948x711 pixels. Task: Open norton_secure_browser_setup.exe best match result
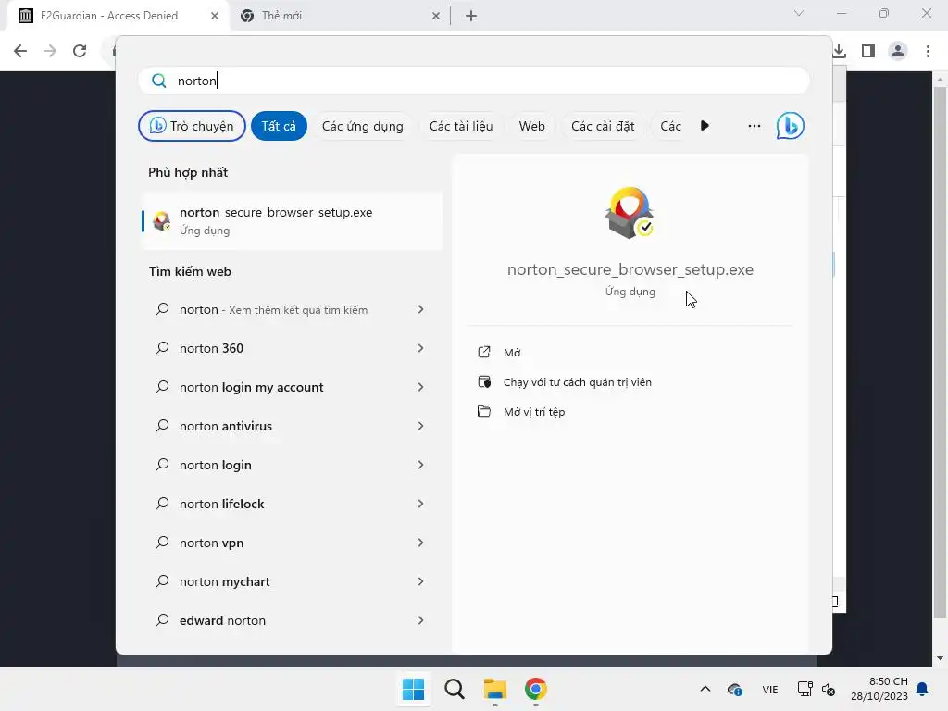292,220
